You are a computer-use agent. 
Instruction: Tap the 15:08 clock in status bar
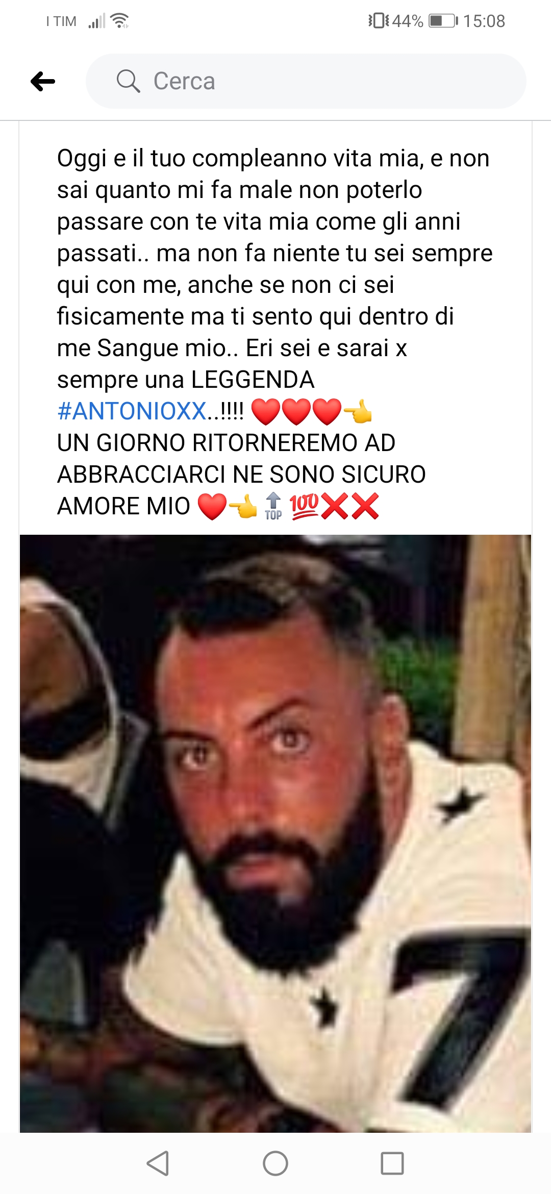click(484, 21)
